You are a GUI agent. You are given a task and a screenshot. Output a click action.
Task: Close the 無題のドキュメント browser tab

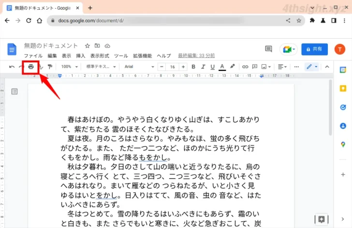78,8
